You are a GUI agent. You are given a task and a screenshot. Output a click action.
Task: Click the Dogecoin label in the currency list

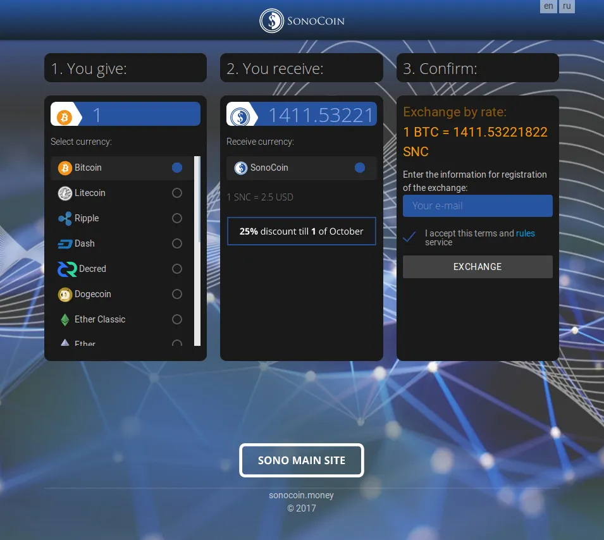coord(93,294)
